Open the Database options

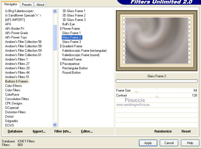click(x=15, y=131)
